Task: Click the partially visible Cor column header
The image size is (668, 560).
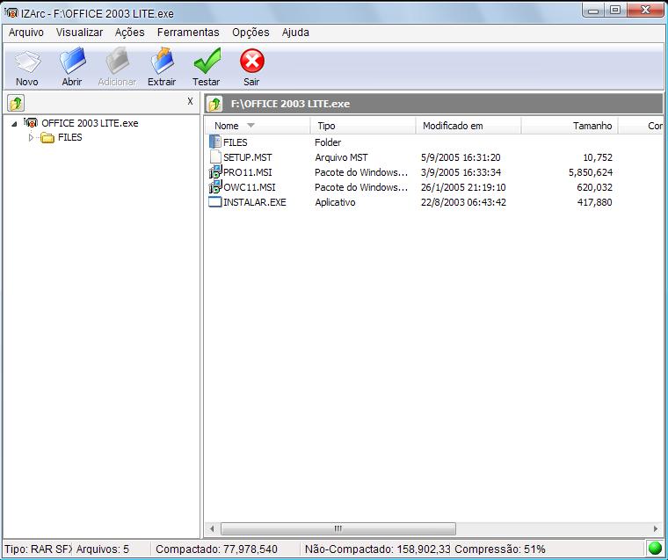Action: point(641,126)
